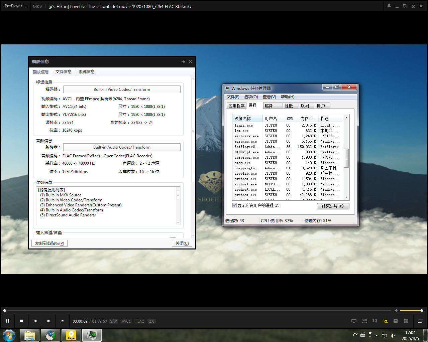428x342 pixels.
Task: Show hidden tray icons arrow
Action: click(x=376, y=336)
